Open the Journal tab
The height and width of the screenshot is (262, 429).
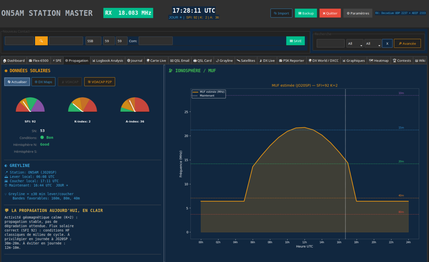pos(135,61)
